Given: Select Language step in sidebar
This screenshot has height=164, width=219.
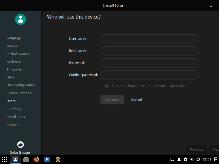Looking at the screenshot, I should point(14,38).
